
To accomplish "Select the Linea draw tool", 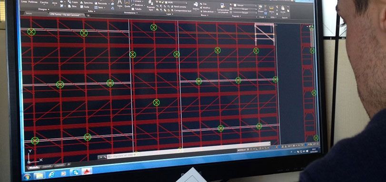I will click(23, 2).
